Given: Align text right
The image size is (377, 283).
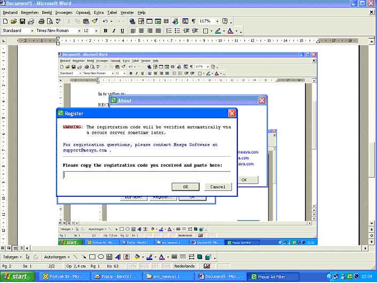Looking at the screenshot, I should (x=150, y=31).
